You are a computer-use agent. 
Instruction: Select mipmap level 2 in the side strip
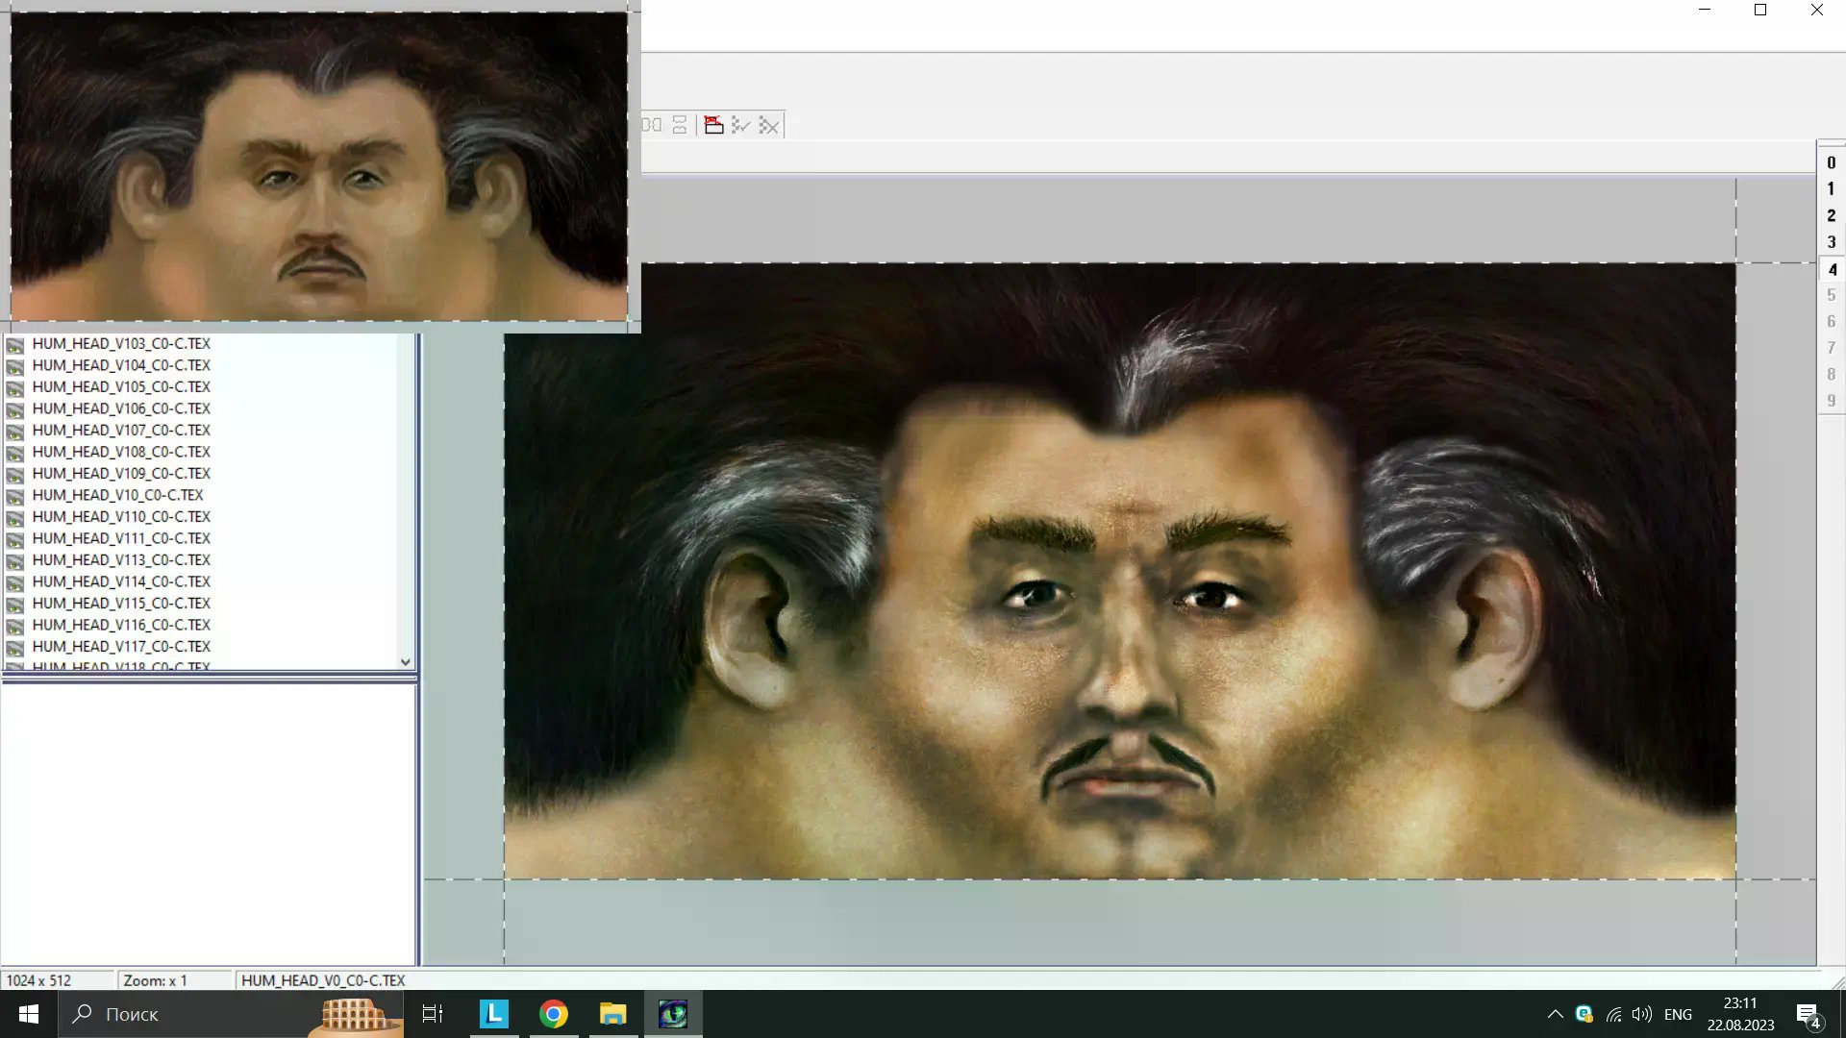(1831, 215)
